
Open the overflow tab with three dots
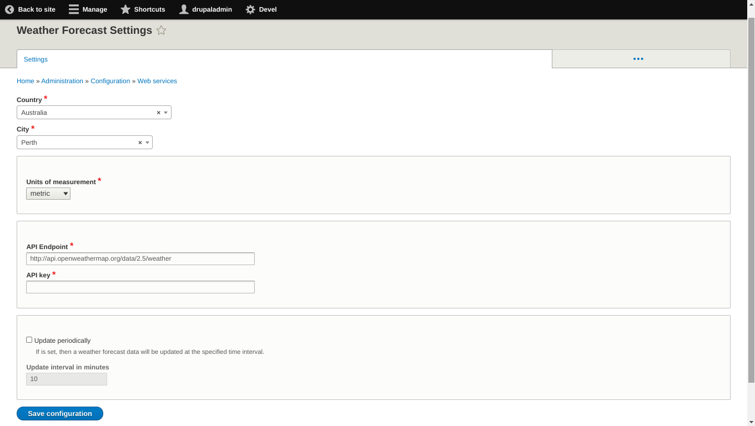point(638,59)
